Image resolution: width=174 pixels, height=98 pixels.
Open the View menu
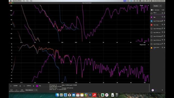27,1
